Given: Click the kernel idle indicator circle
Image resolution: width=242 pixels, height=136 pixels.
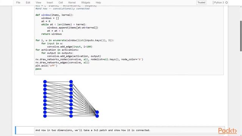Looking at the screenshot, I should (x=226, y=3).
